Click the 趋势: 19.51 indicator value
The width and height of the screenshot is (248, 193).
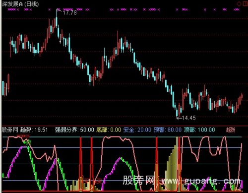(x=34, y=130)
